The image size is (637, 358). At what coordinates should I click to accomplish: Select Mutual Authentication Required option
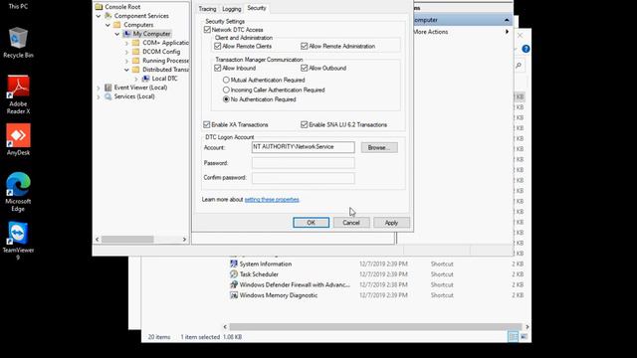(226, 80)
